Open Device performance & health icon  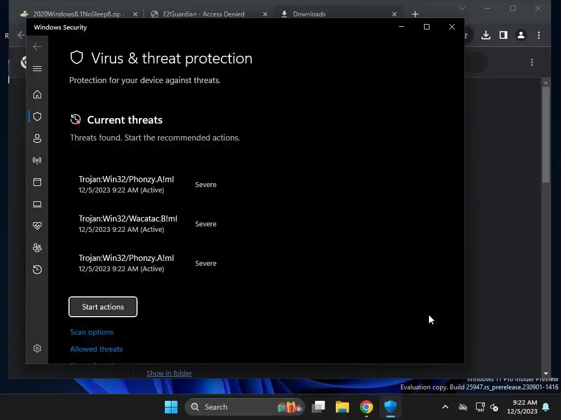click(x=37, y=226)
